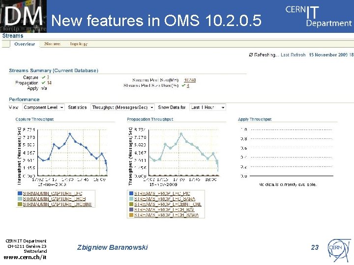Viewport: 354px width, 265px height.
Task: Open the STRMADMIN_CAPTURE_LHCBINT legend link
Action: click(x=58, y=204)
